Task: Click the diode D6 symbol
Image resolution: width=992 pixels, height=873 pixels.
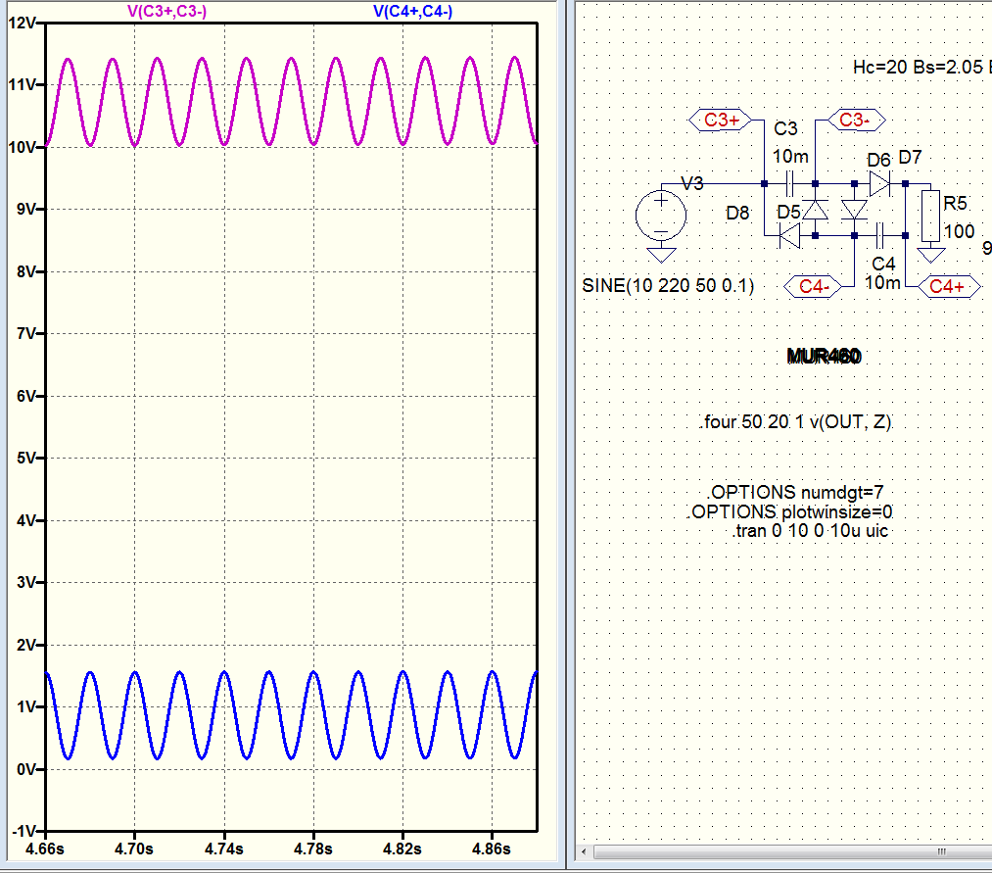Action: click(880, 183)
